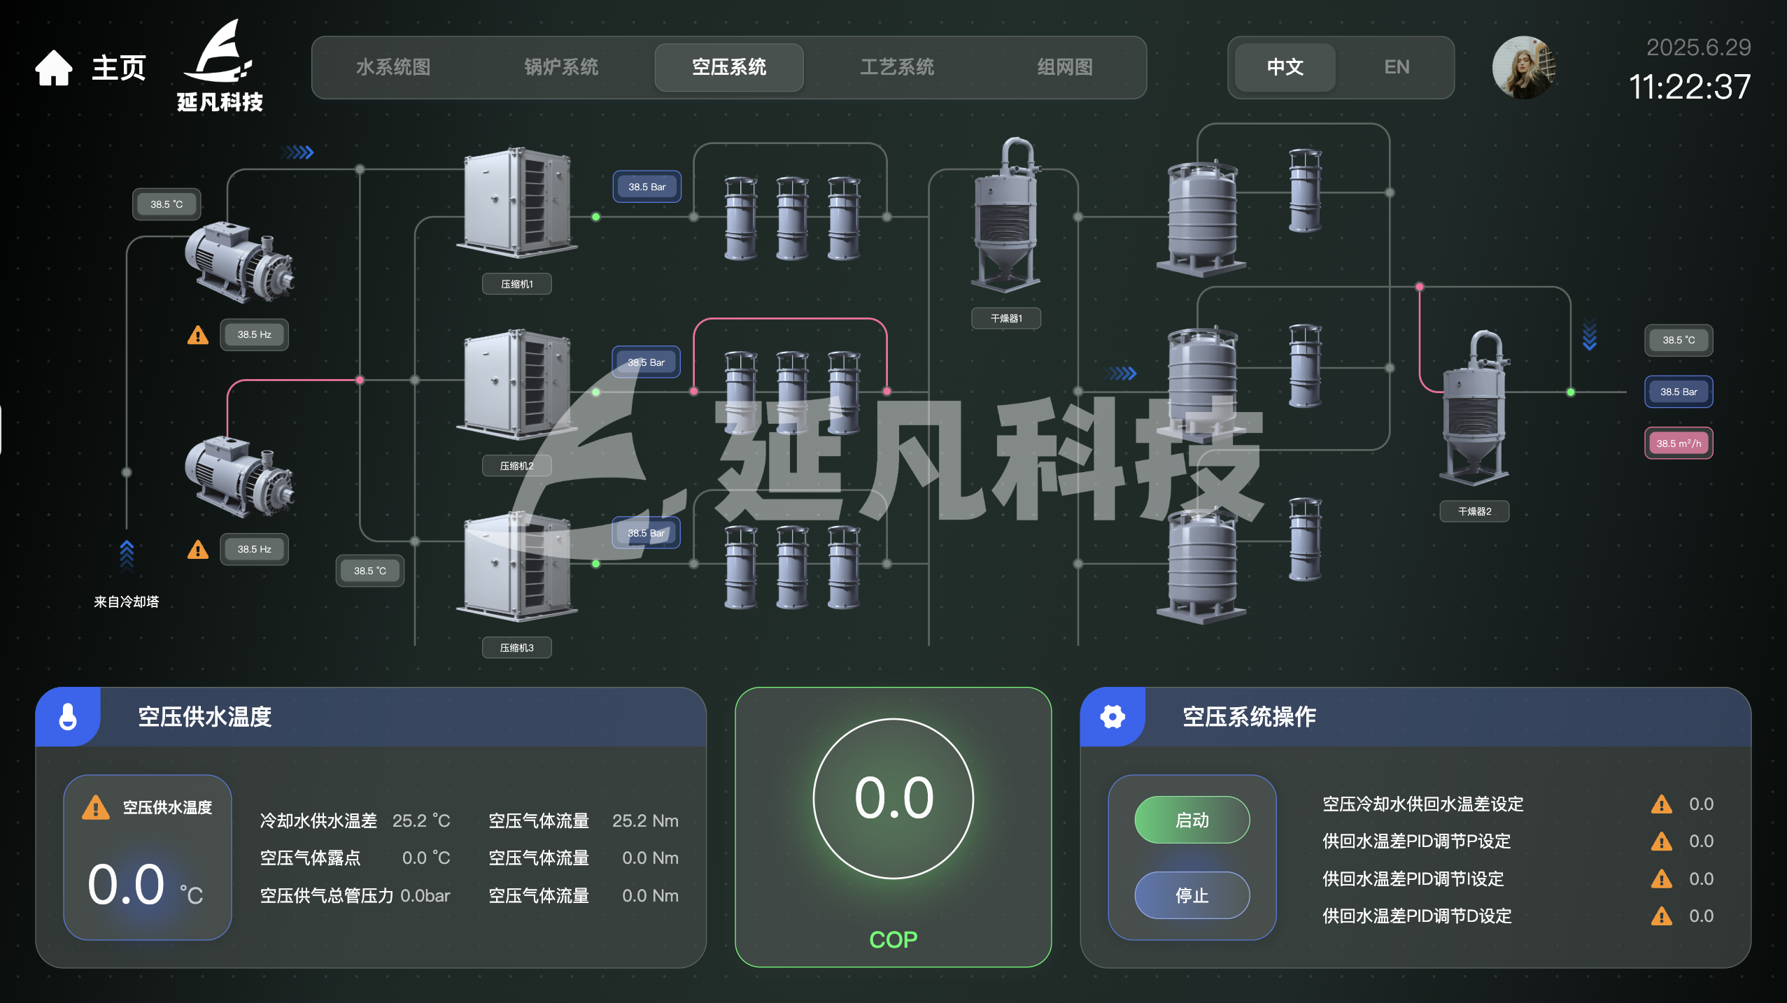Click the warning triangle beside upper pump's 38.5 Hz
This screenshot has width=1787, height=1003.
(x=198, y=335)
